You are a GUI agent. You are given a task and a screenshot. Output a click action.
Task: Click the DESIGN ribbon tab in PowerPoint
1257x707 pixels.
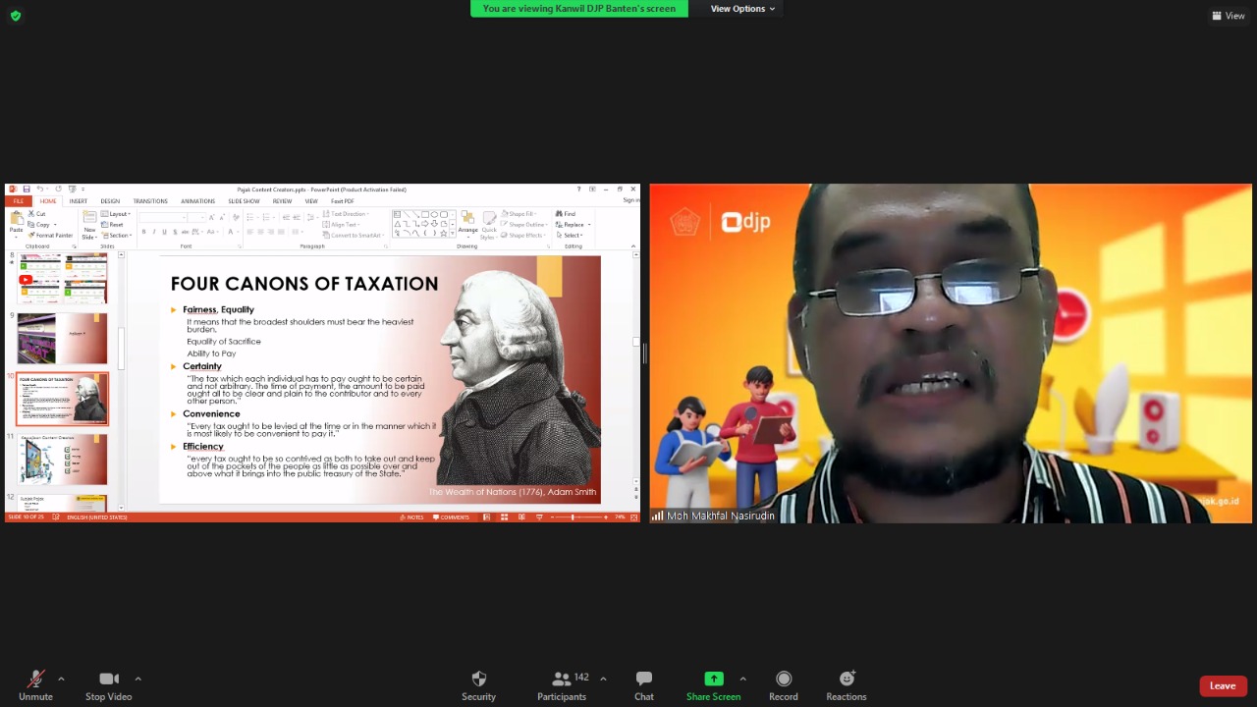coord(110,201)
